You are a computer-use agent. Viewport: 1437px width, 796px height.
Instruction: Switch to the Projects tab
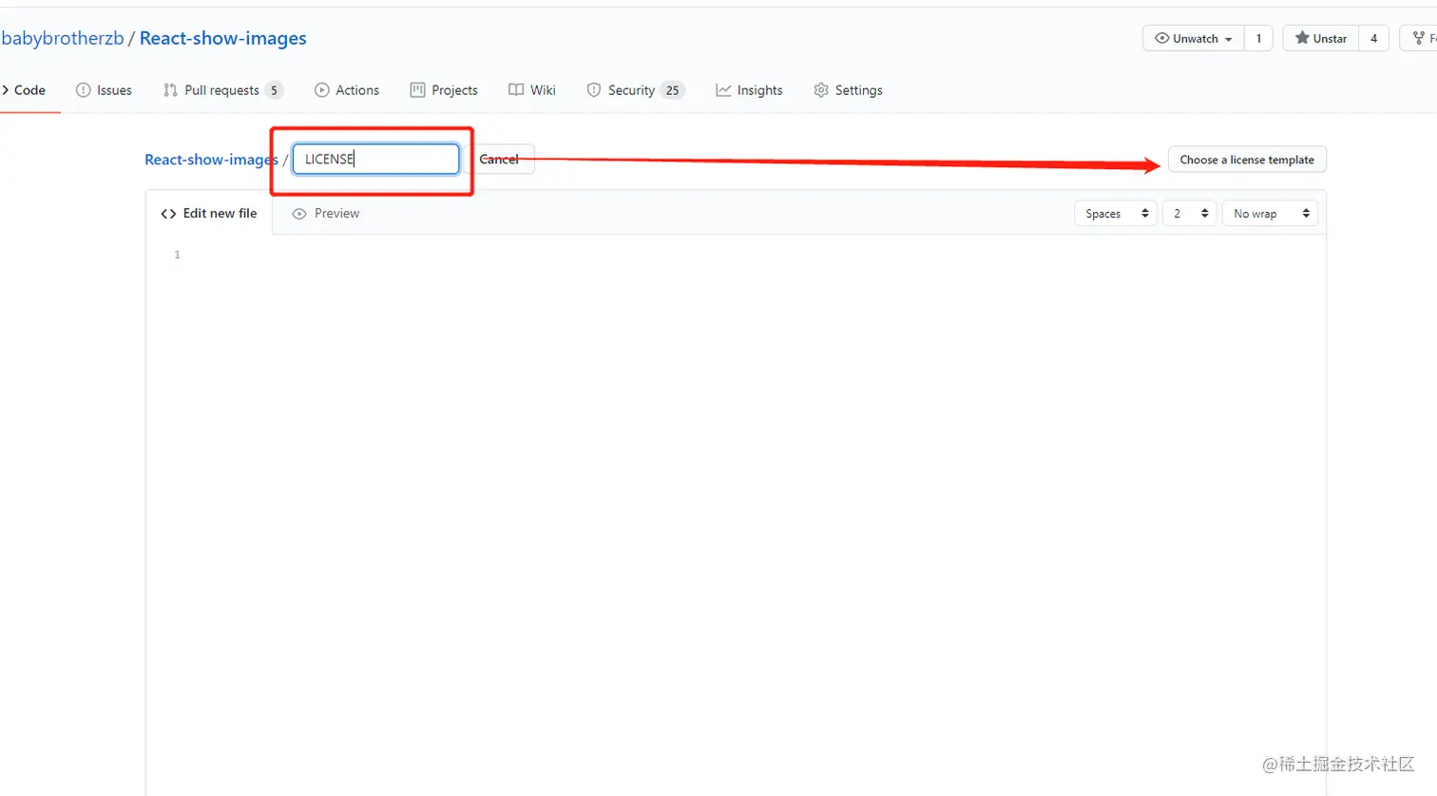tap(444, 90)
